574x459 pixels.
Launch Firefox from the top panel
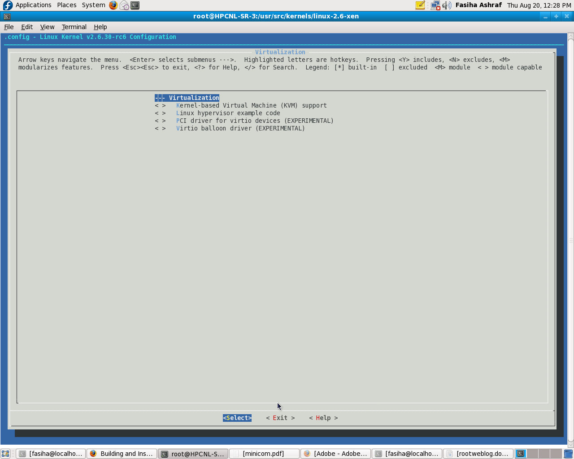coord(113,5)
